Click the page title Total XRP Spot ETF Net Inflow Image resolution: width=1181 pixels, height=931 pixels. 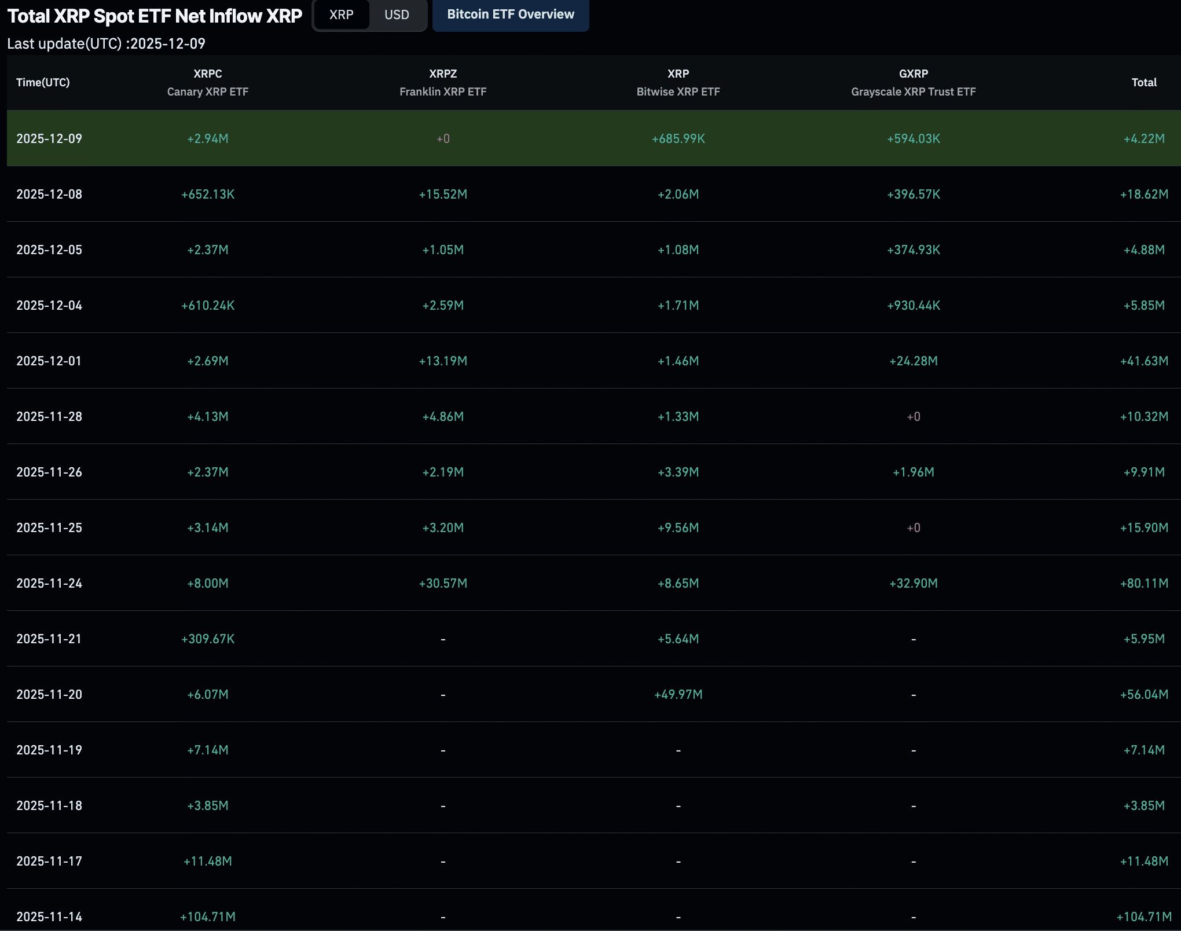tap(155, 16)
